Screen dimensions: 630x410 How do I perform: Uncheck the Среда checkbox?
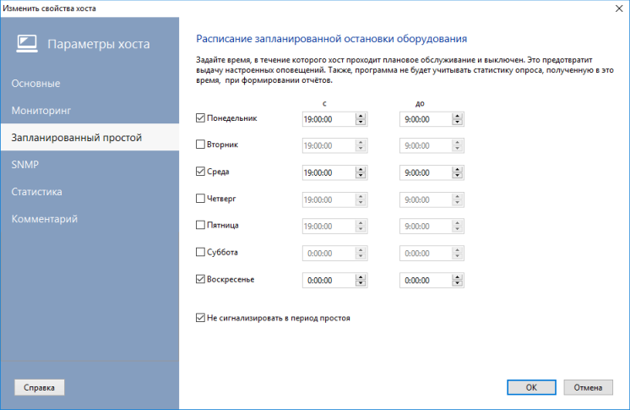[200, 172]
